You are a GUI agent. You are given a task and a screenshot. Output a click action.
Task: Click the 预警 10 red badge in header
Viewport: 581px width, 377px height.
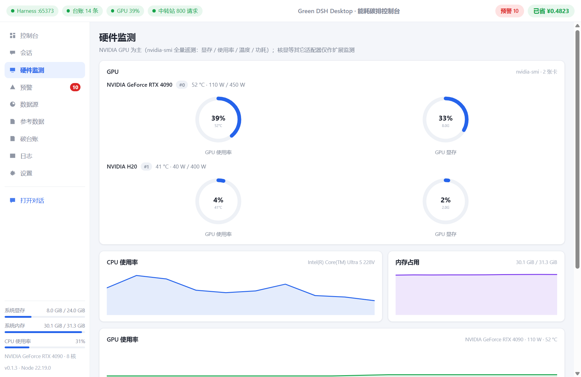(509, 11)
